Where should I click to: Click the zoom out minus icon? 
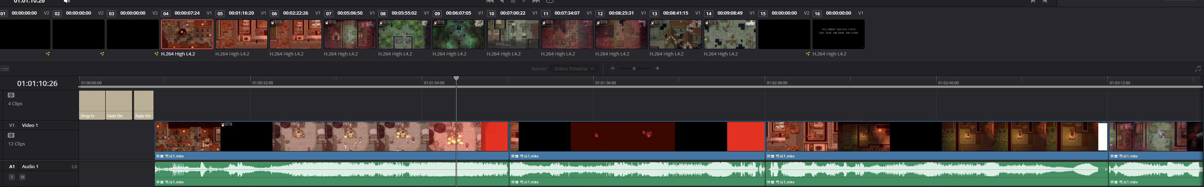coord(612,68)
